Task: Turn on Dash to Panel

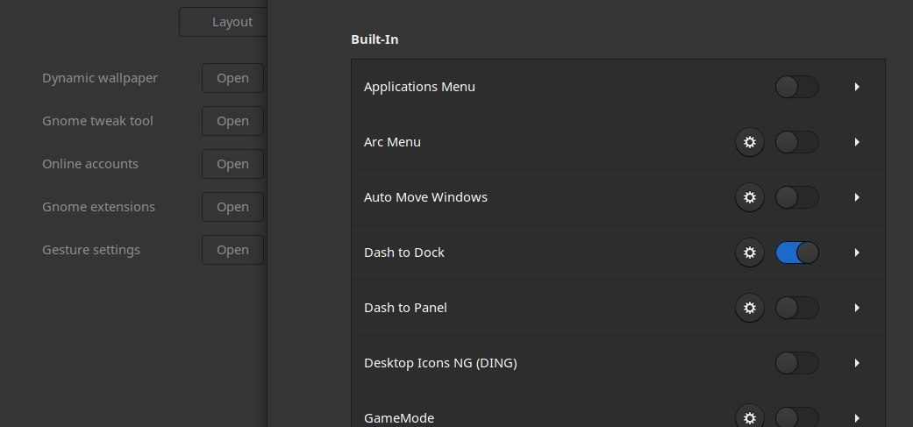Action: (x=796, y=308)
